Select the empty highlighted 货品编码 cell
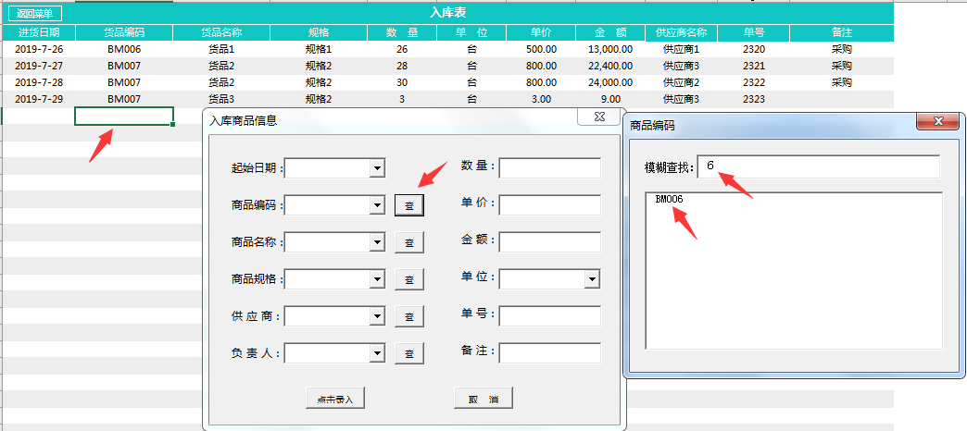 point(124,116)
